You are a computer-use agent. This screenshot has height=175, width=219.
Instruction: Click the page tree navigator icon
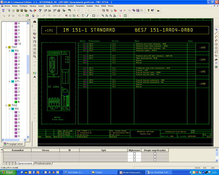(x=9, y=10)
